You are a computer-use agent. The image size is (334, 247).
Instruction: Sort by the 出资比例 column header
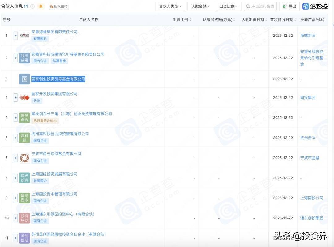pyautogui.click(x=182, y=20)
